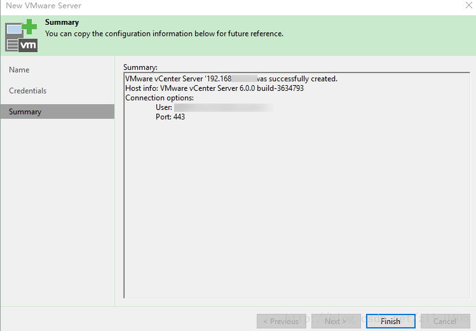Screen dimensions: 476x331
Task: Click the bold Summary header title
Action: click(x=62, y=22)
